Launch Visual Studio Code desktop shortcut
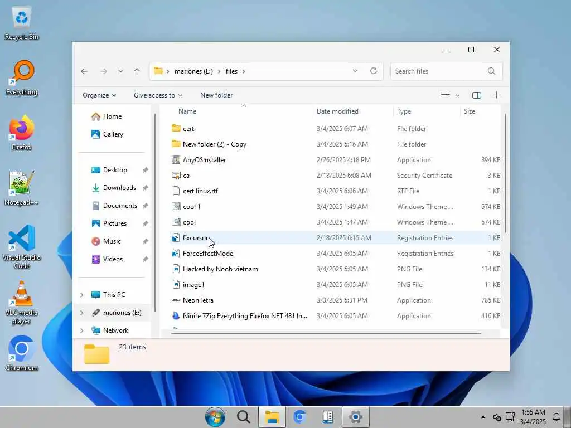Viewport: 571px width, 428px height. (x=22, y=247)
